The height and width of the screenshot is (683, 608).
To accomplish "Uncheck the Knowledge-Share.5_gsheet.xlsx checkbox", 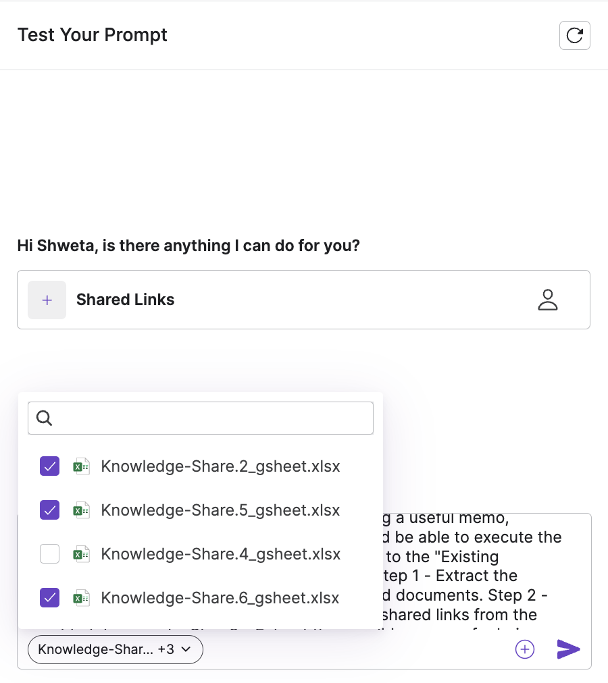I will point(49,510).
